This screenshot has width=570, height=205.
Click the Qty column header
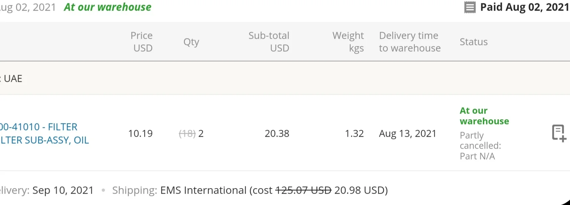[191, 42]
